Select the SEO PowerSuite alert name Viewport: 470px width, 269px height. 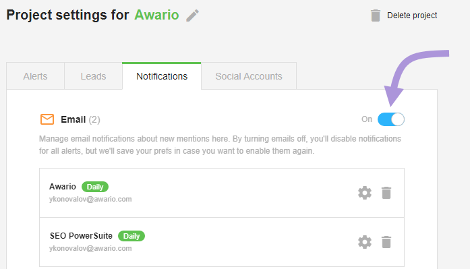pyautogui.click(x=81, y=236)
